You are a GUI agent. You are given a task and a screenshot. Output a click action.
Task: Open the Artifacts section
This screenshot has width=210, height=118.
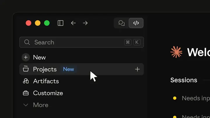[46, 81]
